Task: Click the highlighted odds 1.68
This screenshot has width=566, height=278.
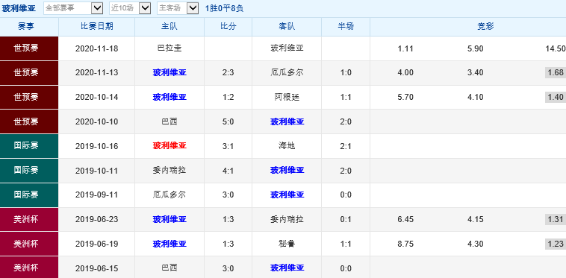Action: coord(555,72)
